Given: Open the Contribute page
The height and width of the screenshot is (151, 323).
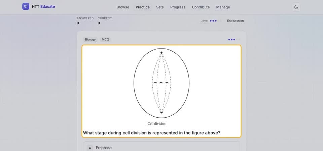Looking at the screenshot, I should point(201,7).
